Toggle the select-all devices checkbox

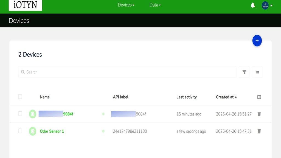[20, 97]
